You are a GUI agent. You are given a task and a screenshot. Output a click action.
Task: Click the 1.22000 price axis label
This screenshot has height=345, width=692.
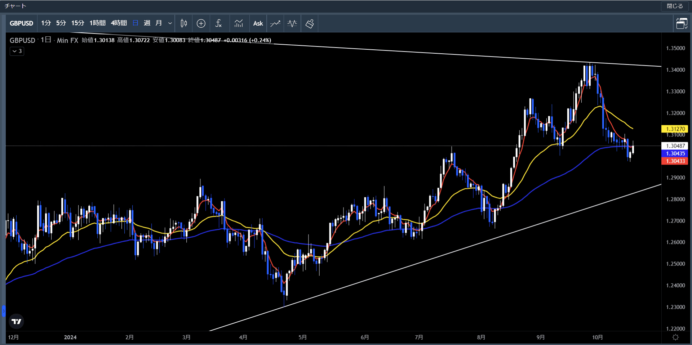[x=675, y=329]
